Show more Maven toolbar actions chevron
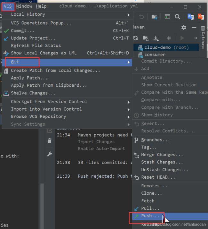Screen dimensions: 208x229 click(x=196, y=38)
